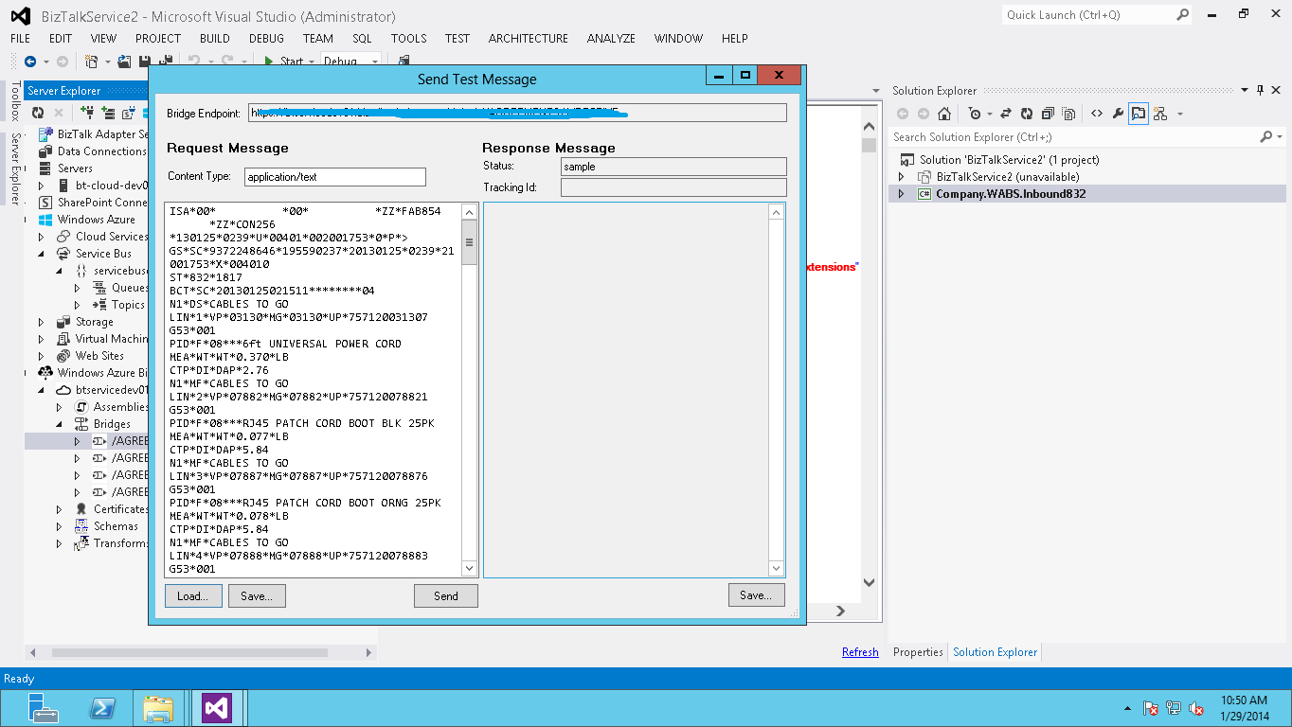Click the Bridge Endpoint field
1292x727 pixels.
pyautogui.click(x=518, y=113)
